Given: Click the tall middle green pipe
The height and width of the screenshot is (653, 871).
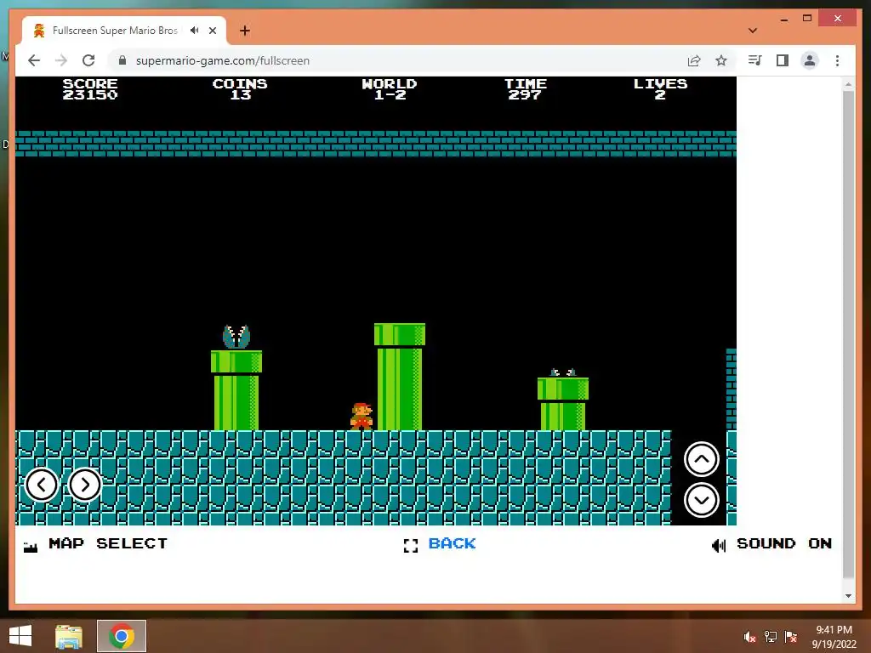Looking at the screenshot, I should (x=400, y=377).
